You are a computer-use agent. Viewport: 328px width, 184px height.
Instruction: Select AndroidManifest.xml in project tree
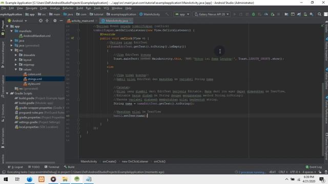coord(35,36)
